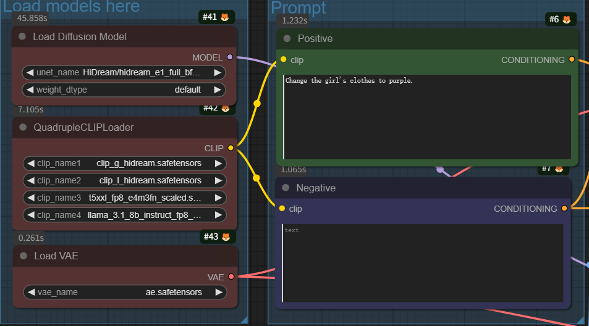Select the Load Diffusion Model title bar

point(124,37)
